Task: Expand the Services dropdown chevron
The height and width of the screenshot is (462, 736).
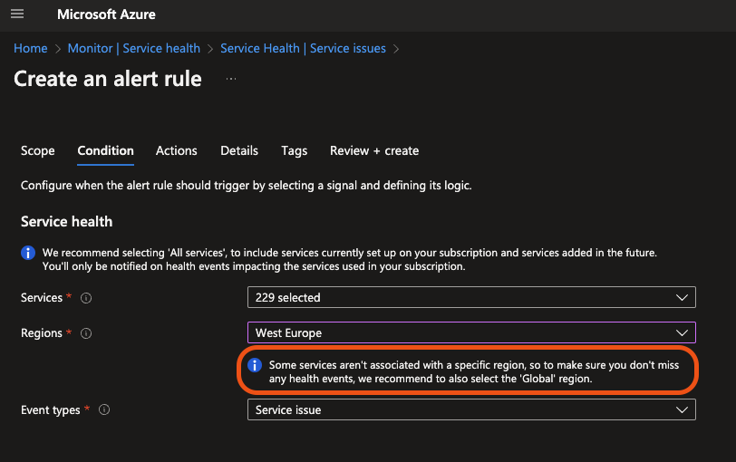Action: (x=682, y=297)
